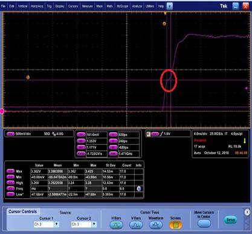252x234 pixels.
Task: Open the Trig menu
Action: point(49,6)
